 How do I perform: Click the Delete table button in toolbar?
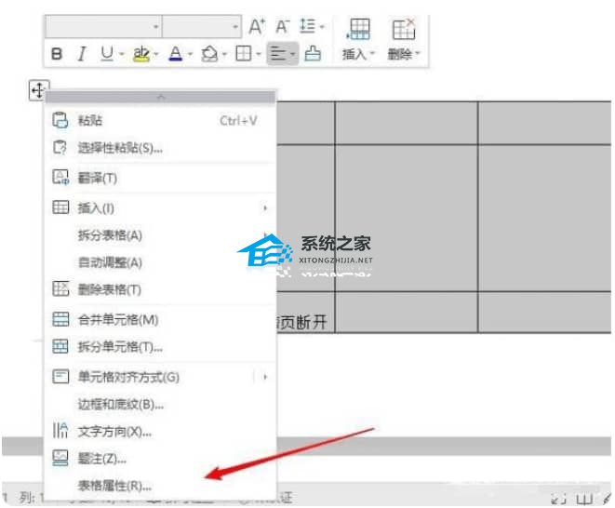[404, 40]
